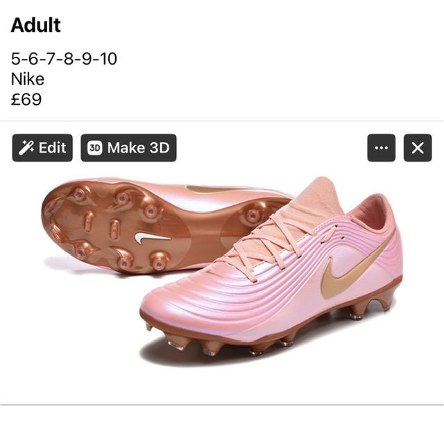Image resolution: width=444 pixels, height=436 pixels.
Task: Close the image with the X button
Action: click(417, 148)
